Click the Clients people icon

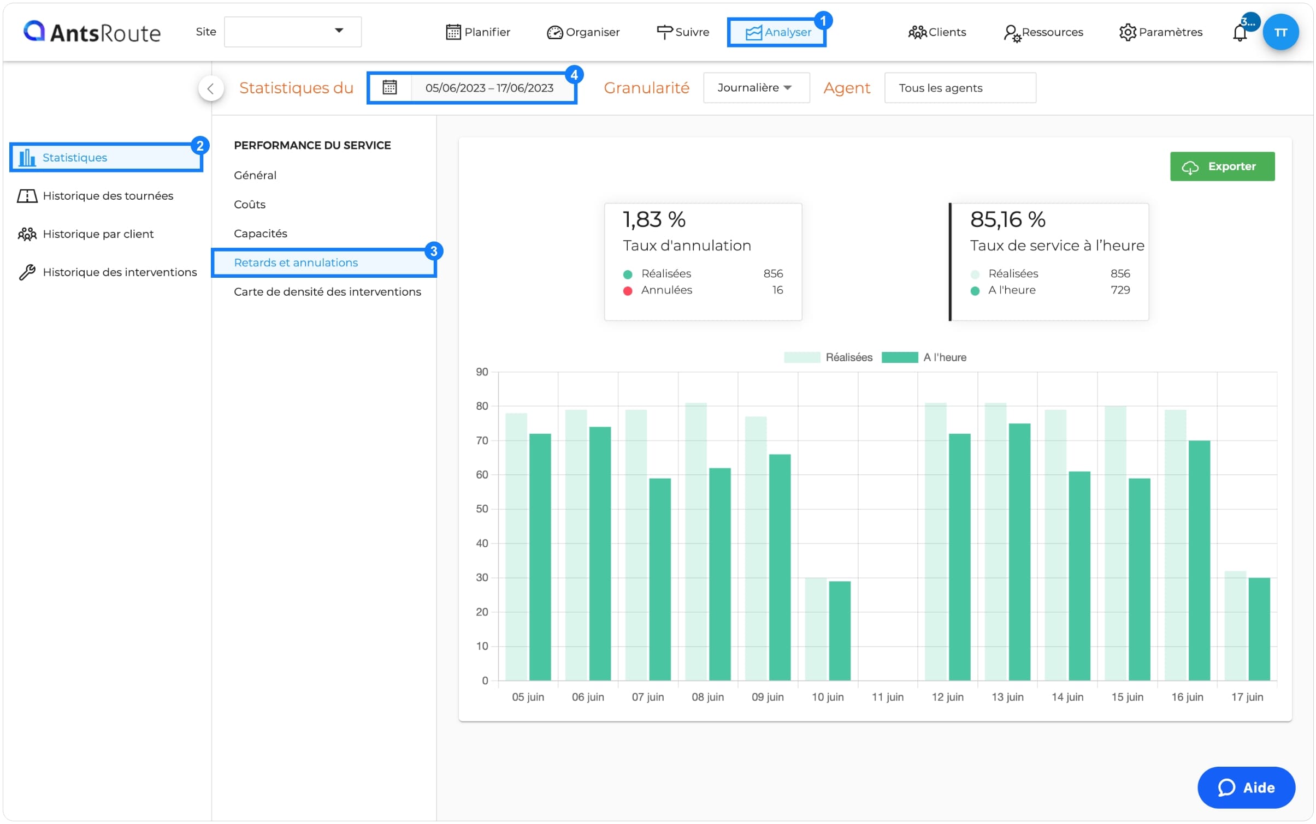[917, 32]
